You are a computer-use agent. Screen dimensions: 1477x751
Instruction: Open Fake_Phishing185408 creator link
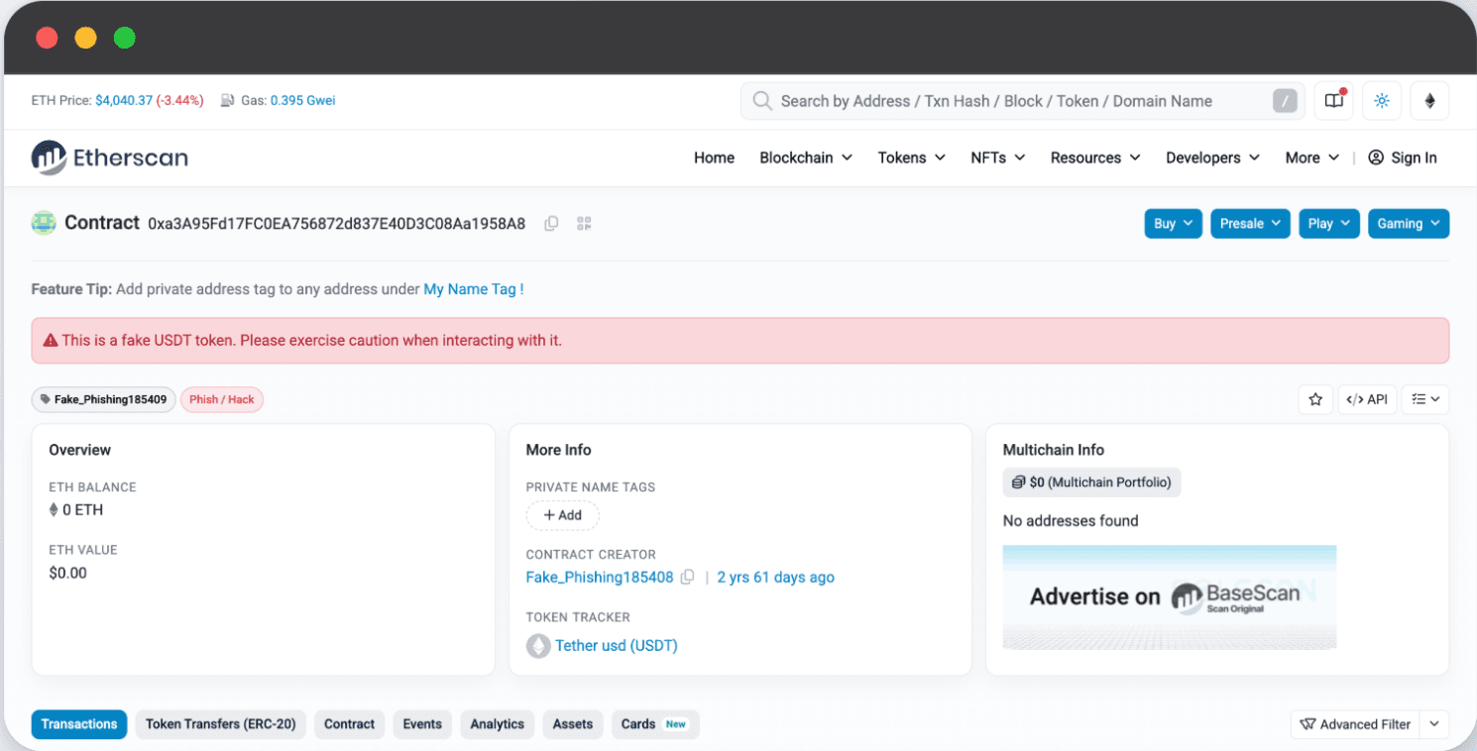click(600, 578)
